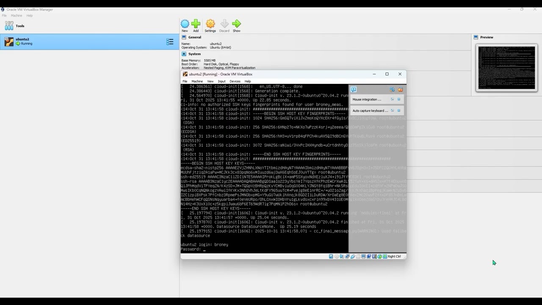Click the 'ubuntu2 login: broney' console line
Image resolution: width=542 pixels, height=305 pixels.
point(205,244)
